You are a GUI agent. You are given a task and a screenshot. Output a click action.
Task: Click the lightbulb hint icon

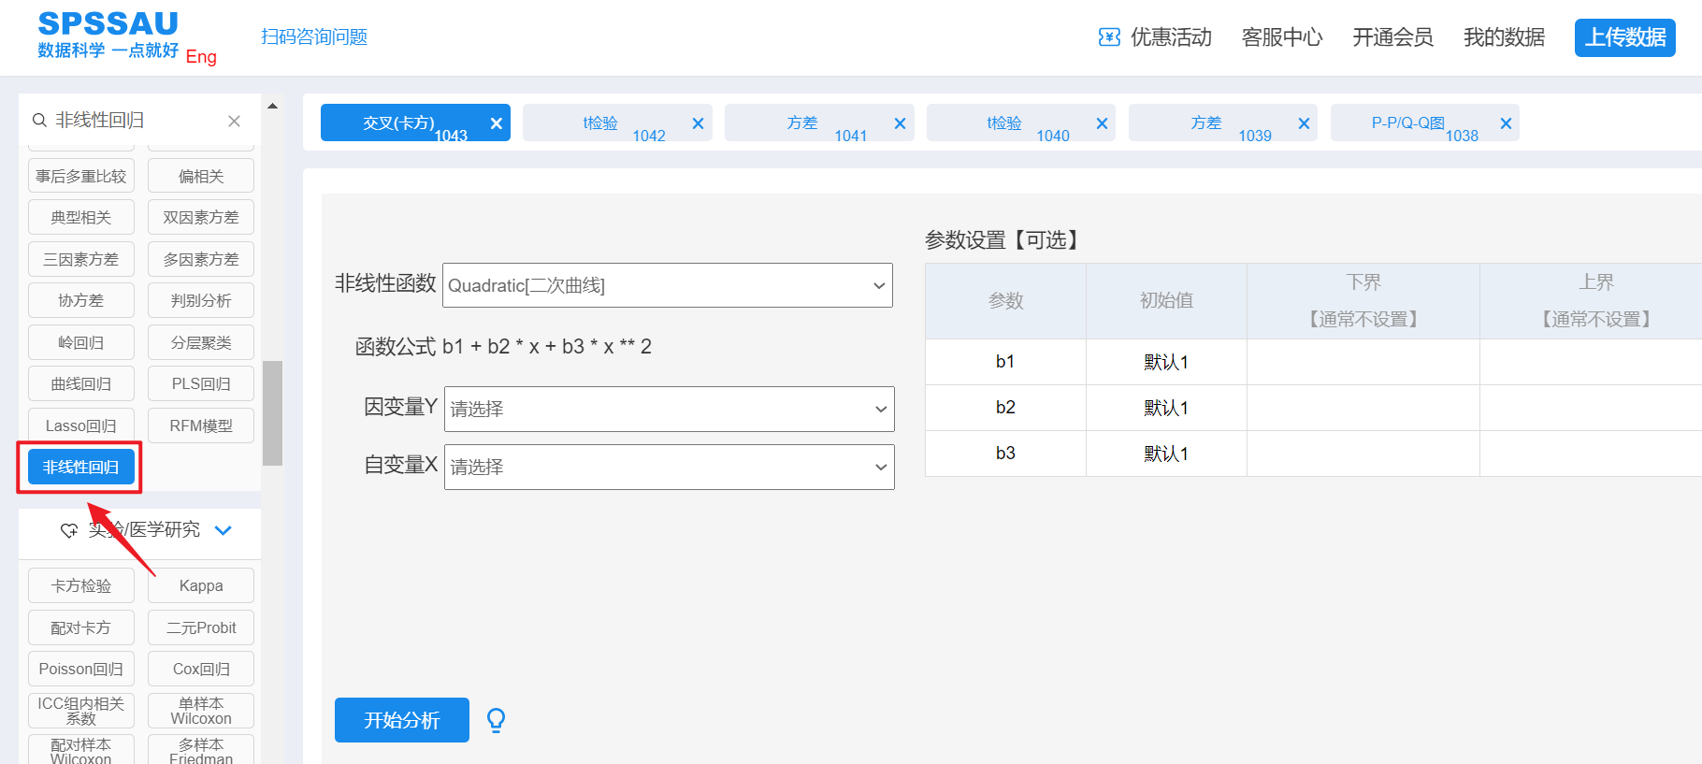(497, 720)
